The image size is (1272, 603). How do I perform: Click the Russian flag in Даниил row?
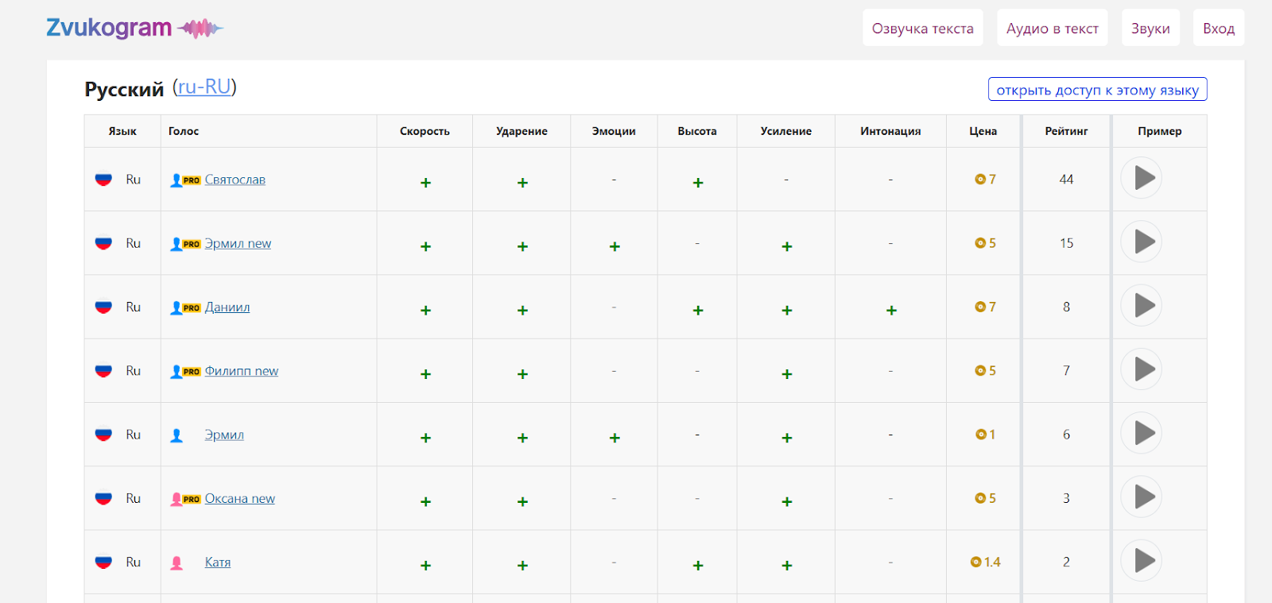click(x=103, y=307)
